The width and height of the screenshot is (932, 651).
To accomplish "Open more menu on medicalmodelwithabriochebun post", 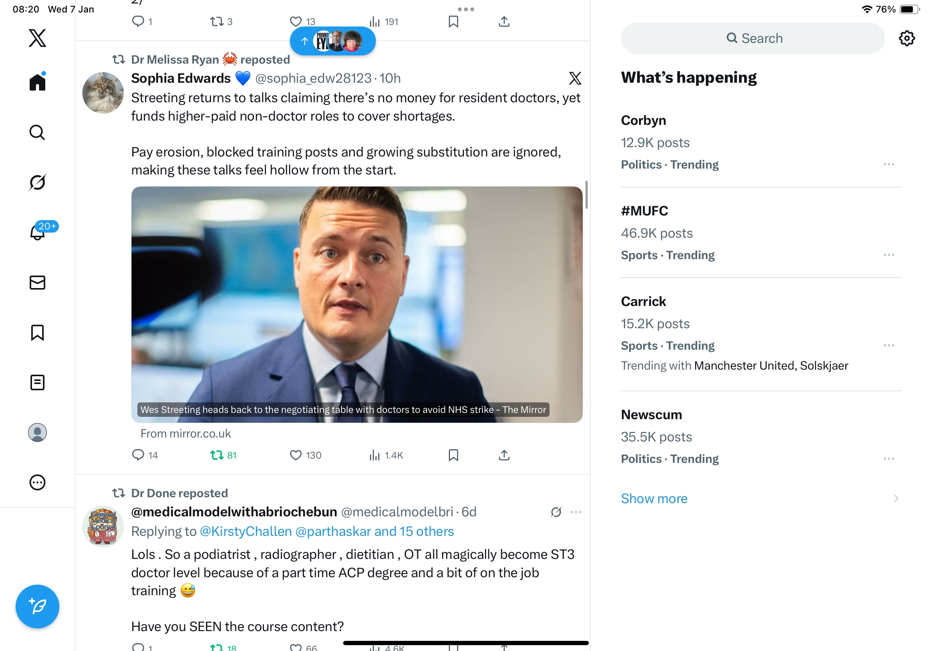I will 576,512.
